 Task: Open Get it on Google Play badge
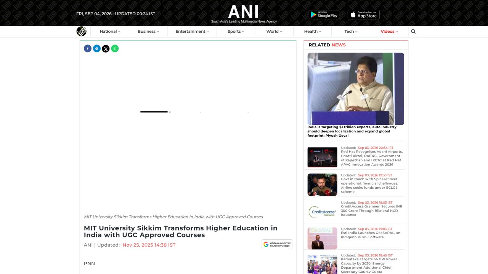[x=324, y=14]
